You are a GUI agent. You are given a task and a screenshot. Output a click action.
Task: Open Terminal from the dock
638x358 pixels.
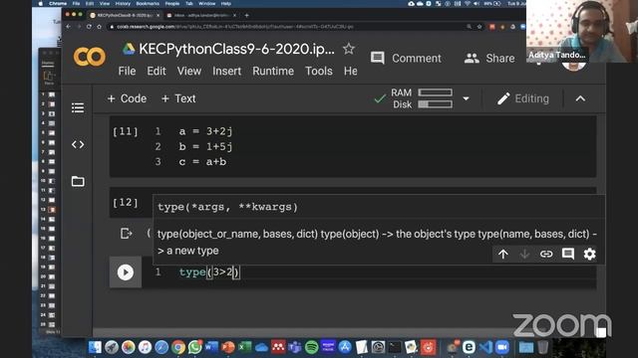coord(395,347)
